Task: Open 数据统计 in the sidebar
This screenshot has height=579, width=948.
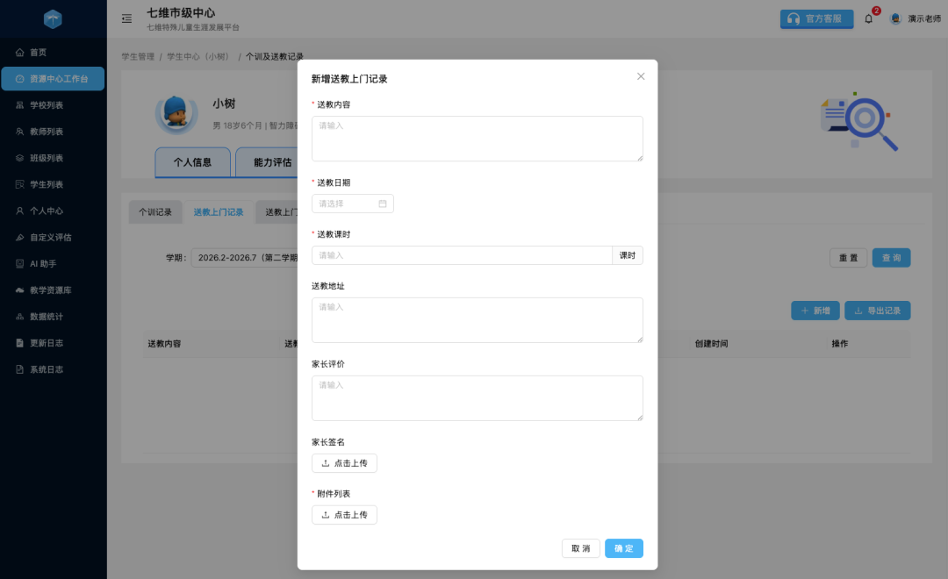Action: pyautogui.click(x=54, y=317)
